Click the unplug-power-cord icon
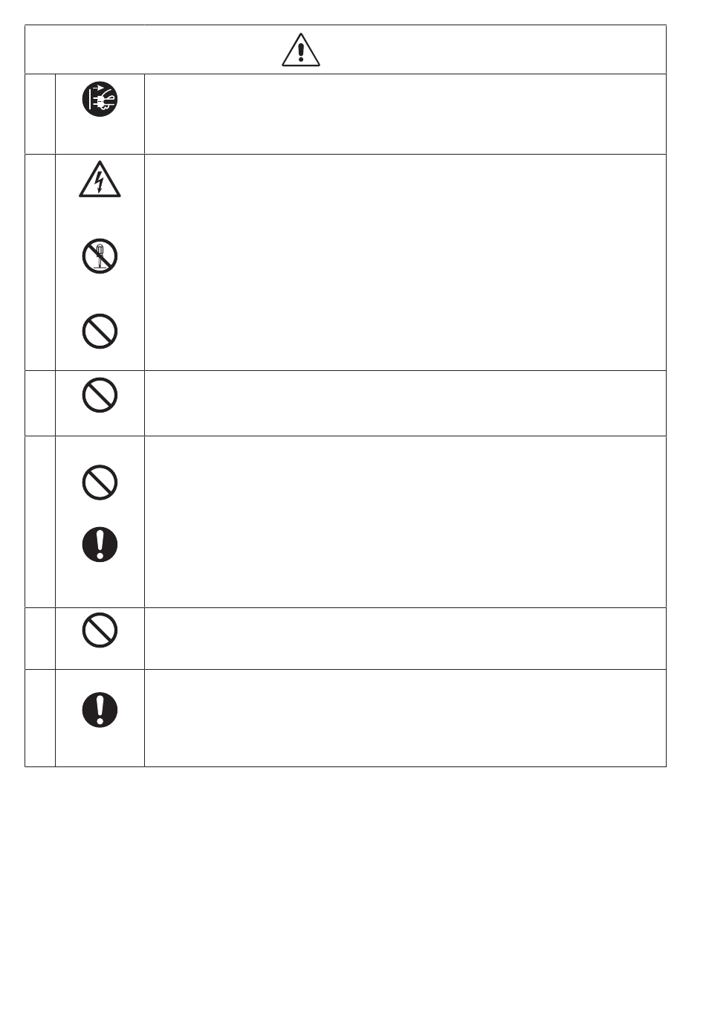 coord(100,100)
